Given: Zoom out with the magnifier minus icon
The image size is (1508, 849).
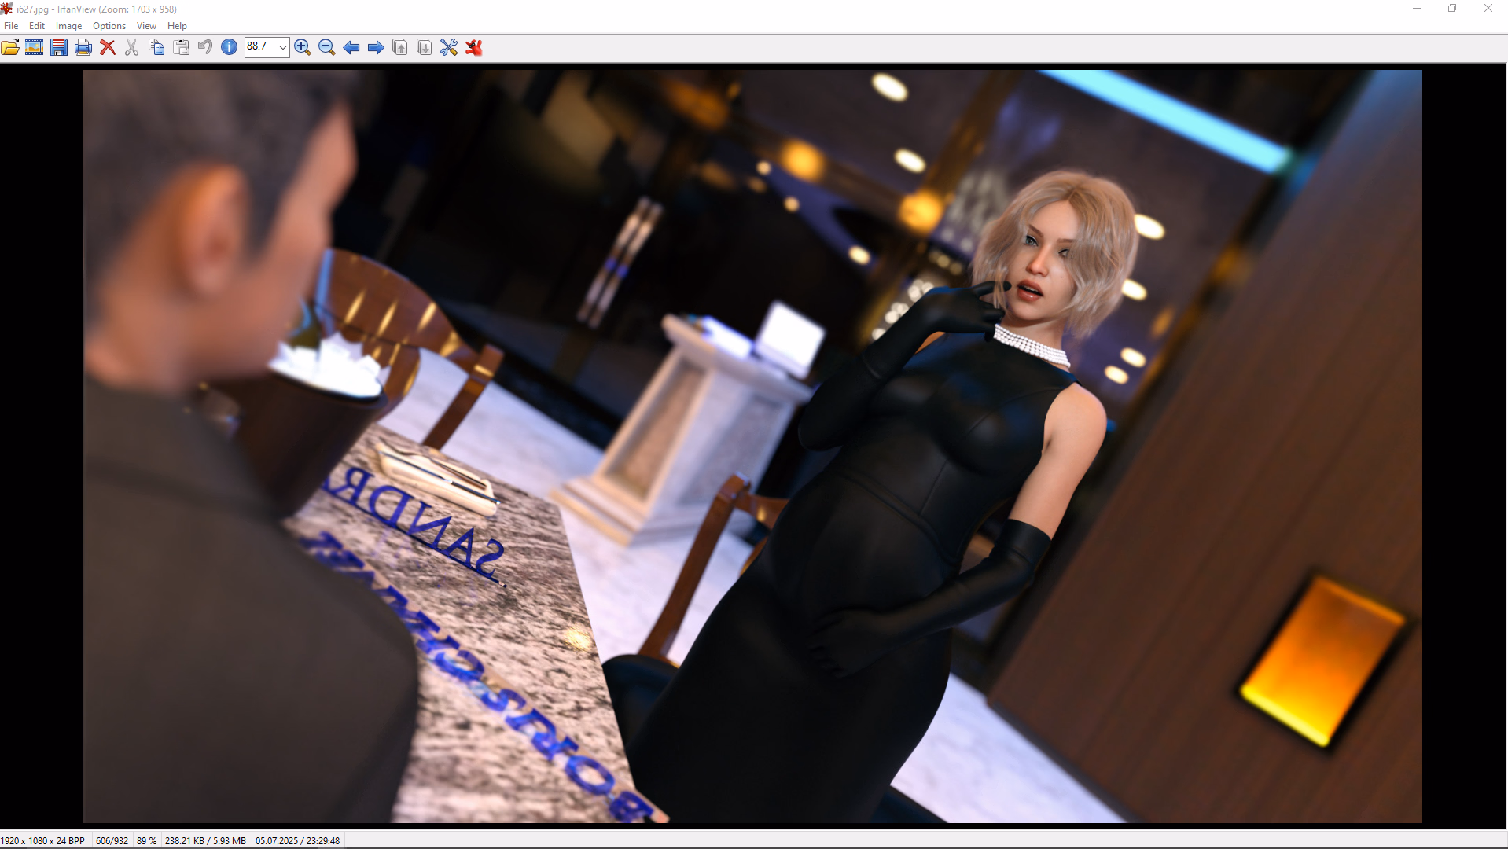Looking at the screenshot, I should pyautogui.click(x=327, y=47).
